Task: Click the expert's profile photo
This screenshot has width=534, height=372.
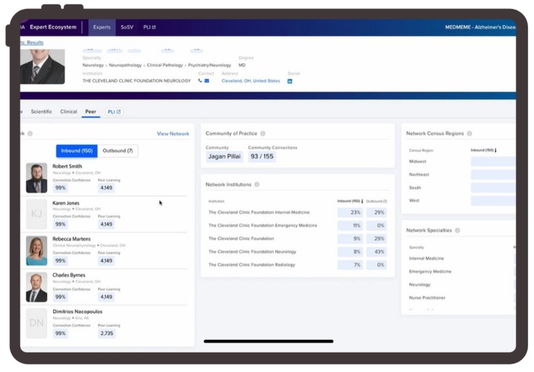Action: 42,67
